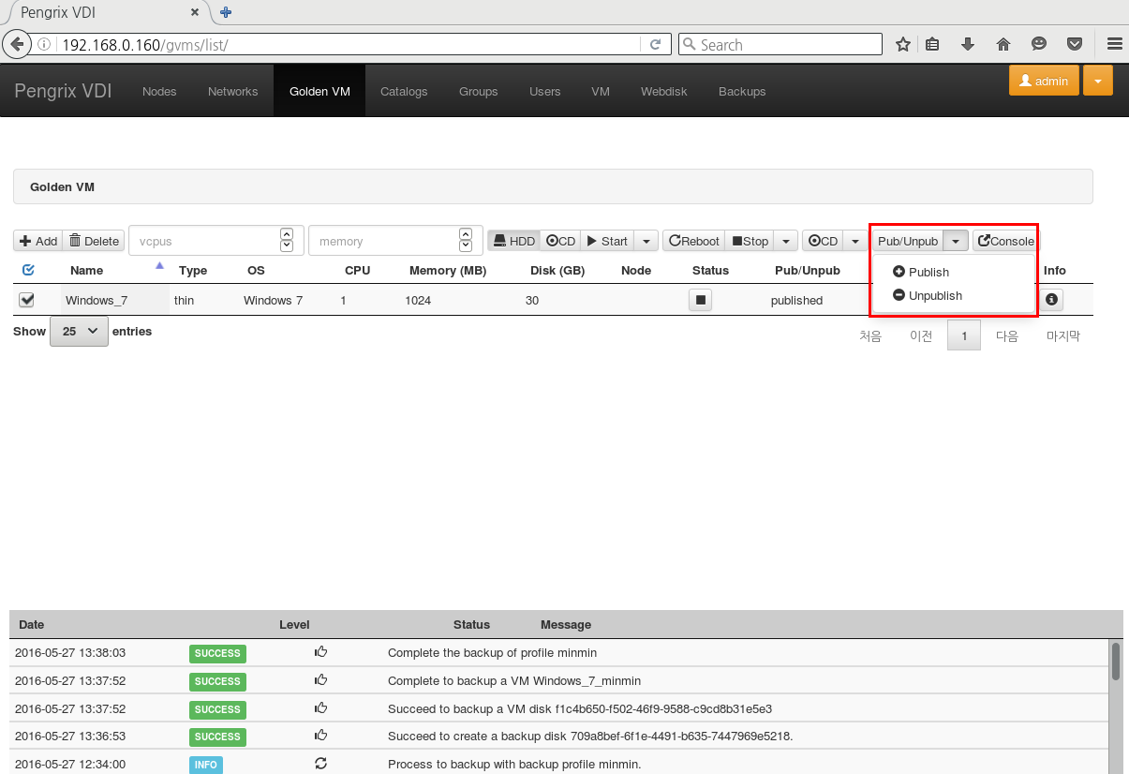Screen dimensions: 1129x774
Task: Open the Nodes navigation tab
Action: coord(159,91)
